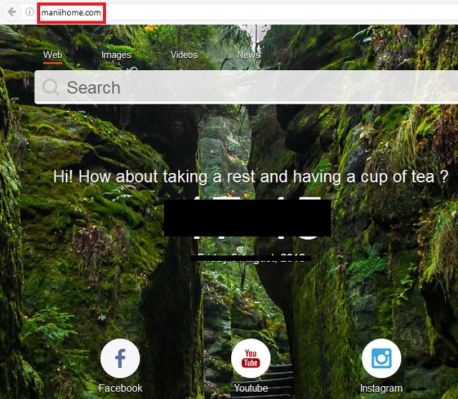
Task: Select the maniihome.com address bar URL
Action: click(71, 13)
